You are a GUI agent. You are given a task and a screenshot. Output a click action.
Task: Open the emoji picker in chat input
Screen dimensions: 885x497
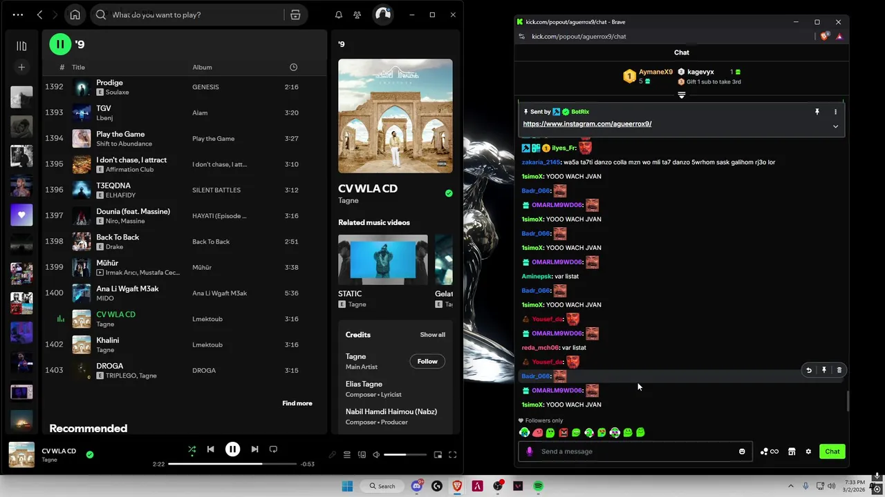pyautogui.click(x=742, y=451)
